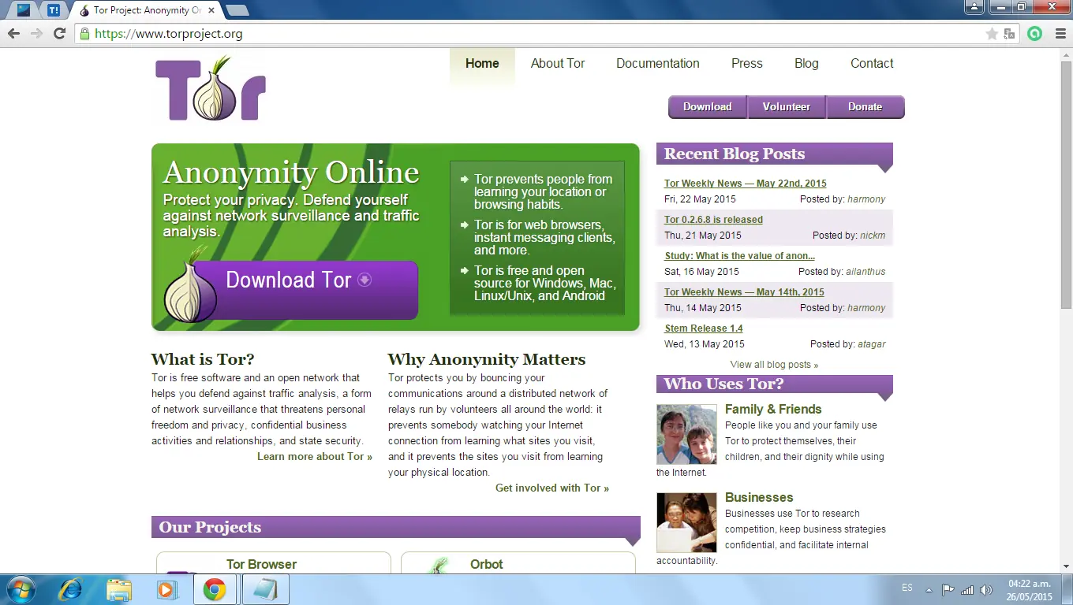
Task: Bookmark this page with the star icon
Action: (992, 34)
